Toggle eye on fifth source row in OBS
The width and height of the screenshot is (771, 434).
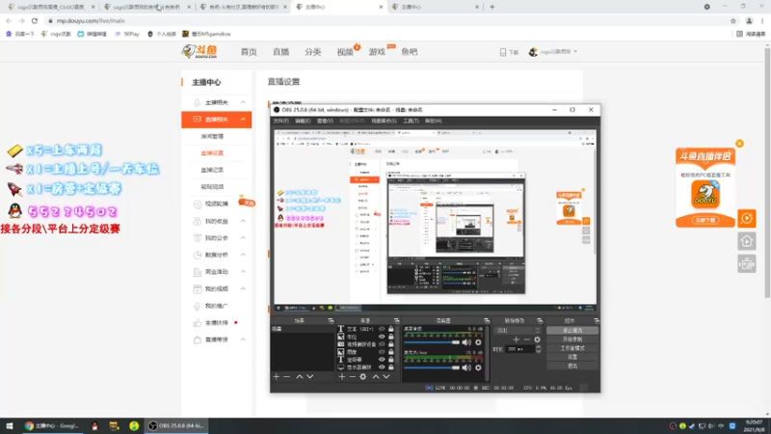[x=382, y=359]
